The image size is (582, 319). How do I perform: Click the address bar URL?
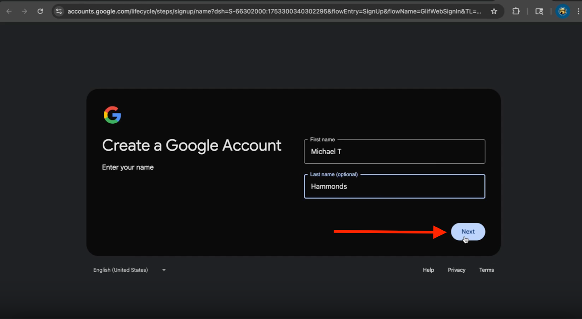274,11
